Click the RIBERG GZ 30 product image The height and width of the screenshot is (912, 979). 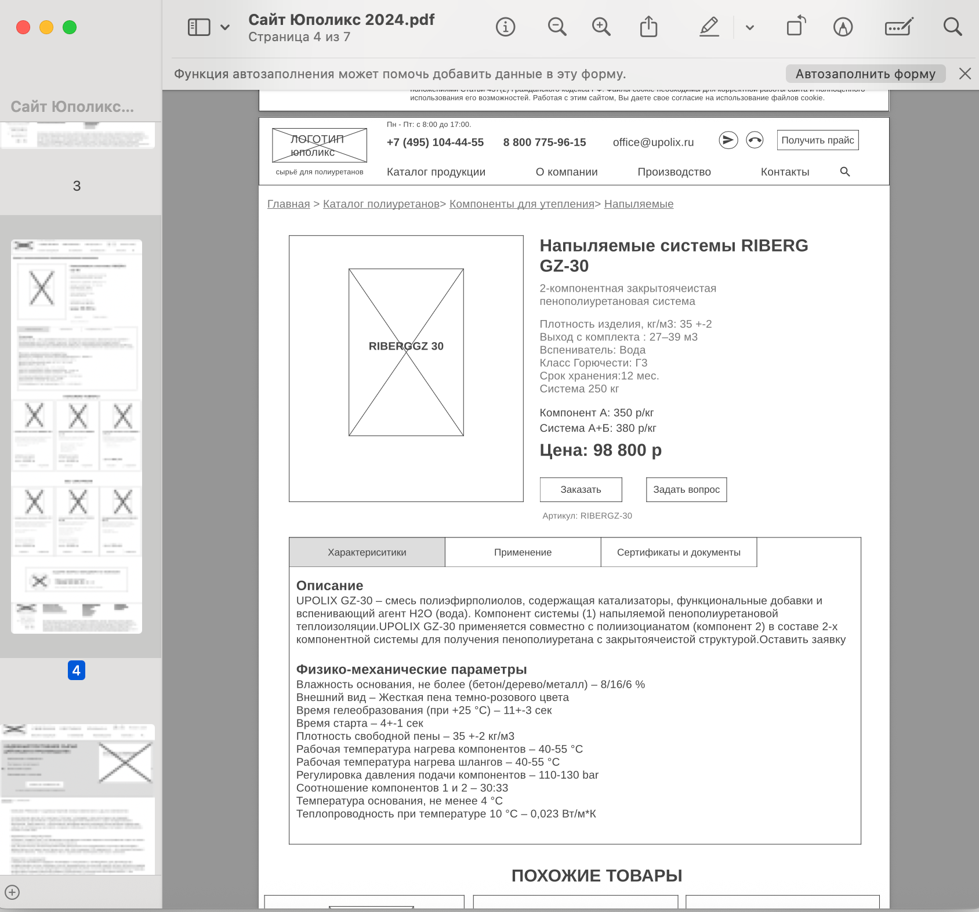click(406, 352)
